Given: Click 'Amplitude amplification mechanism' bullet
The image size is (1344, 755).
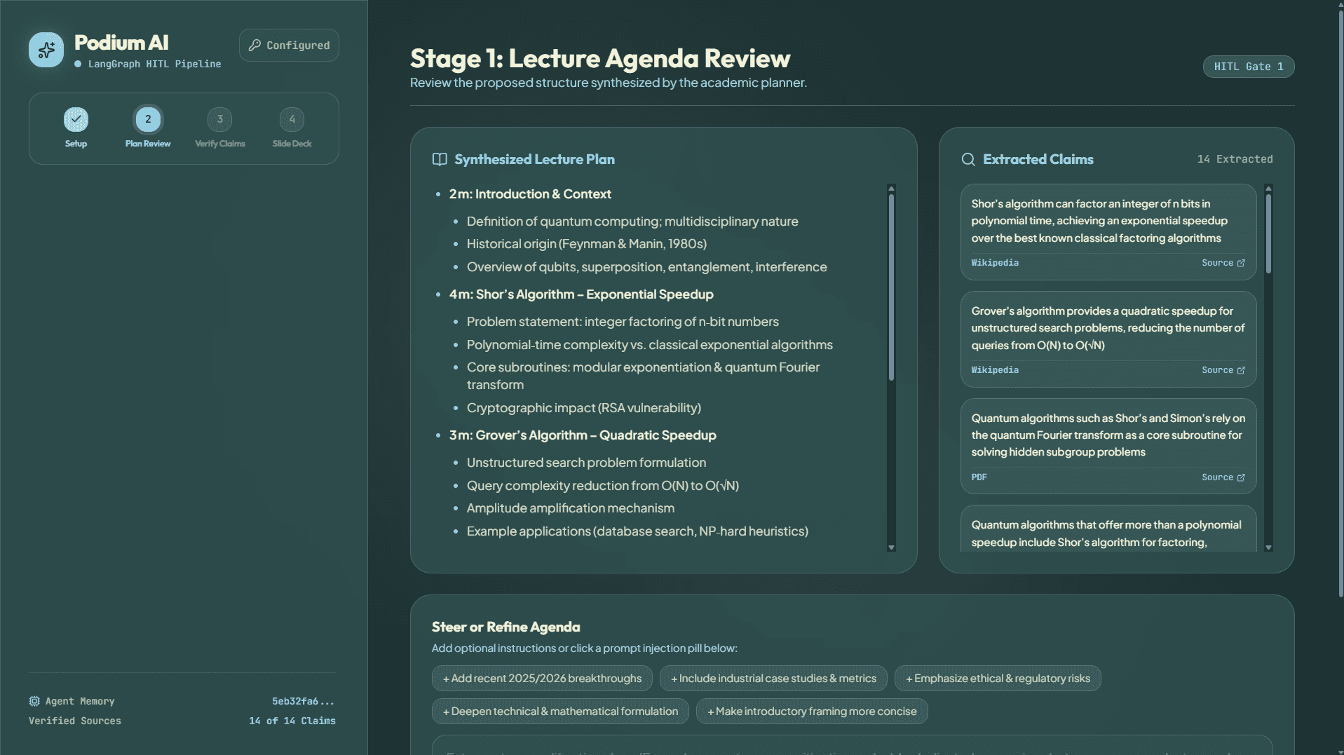Looking at the screenshot, I should tap(571, 508).
